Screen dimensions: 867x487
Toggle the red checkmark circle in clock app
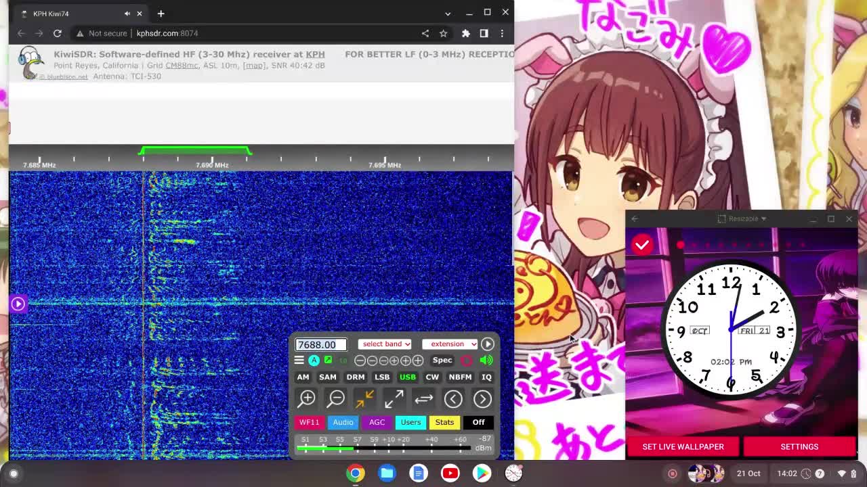pyautogui.click(x=642, y=245)
